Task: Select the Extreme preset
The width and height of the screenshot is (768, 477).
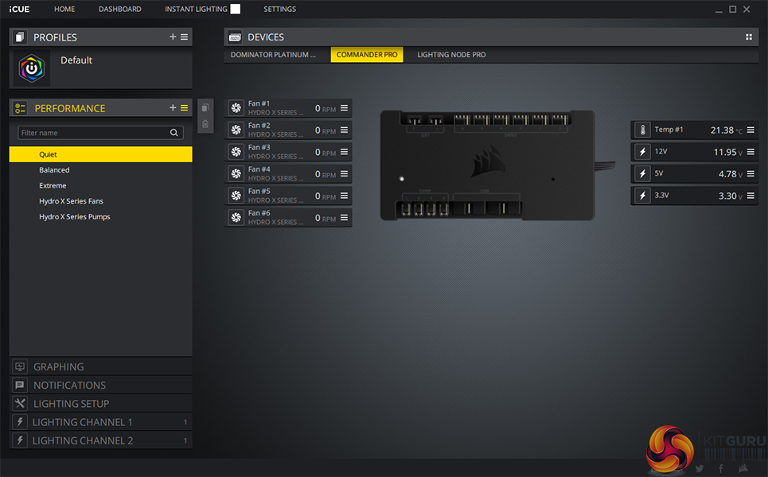Action: (101, 185)
